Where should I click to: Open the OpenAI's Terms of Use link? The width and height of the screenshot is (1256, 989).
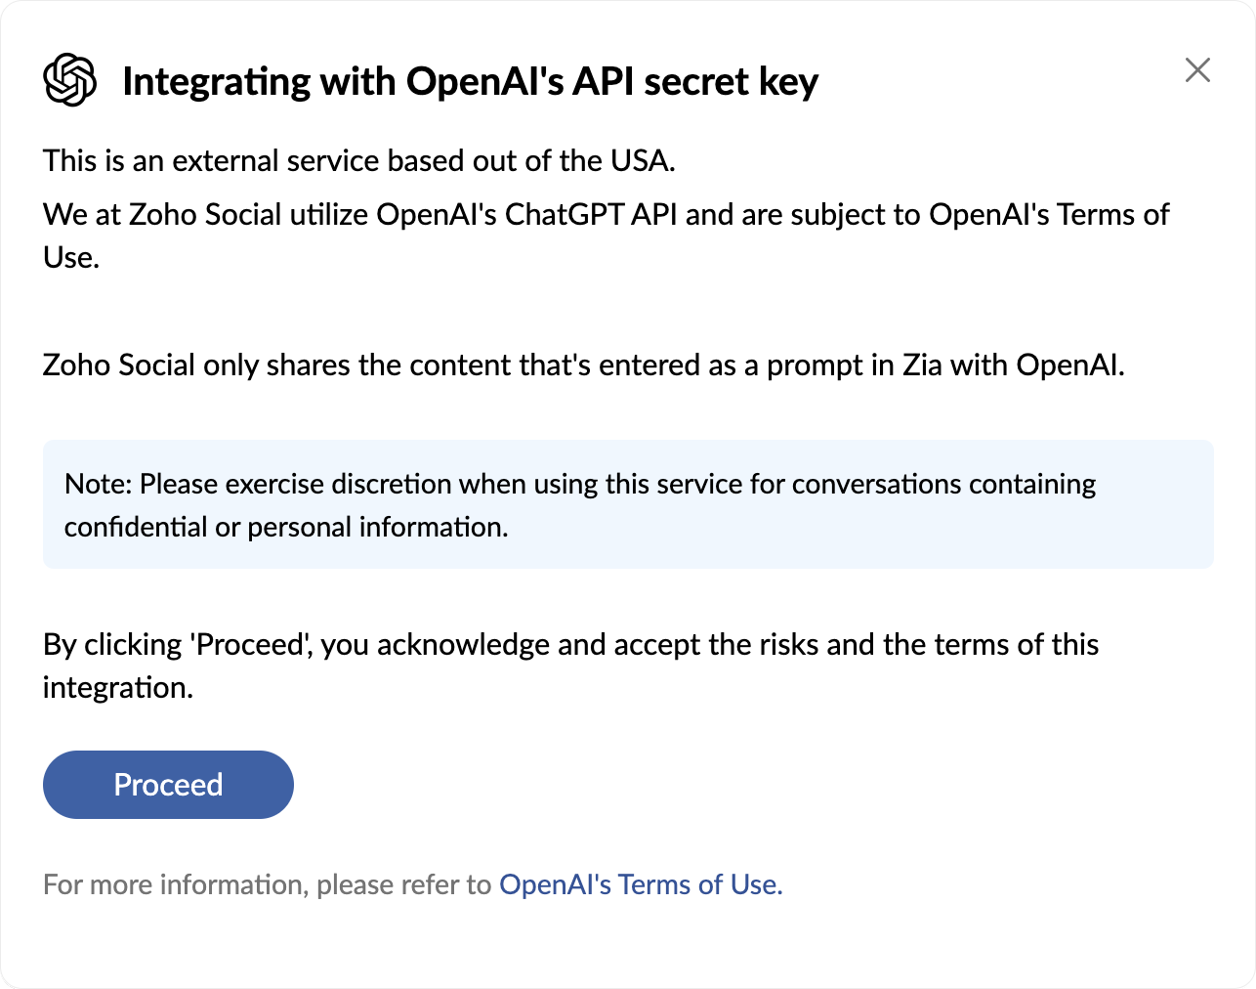coord(640,884)
